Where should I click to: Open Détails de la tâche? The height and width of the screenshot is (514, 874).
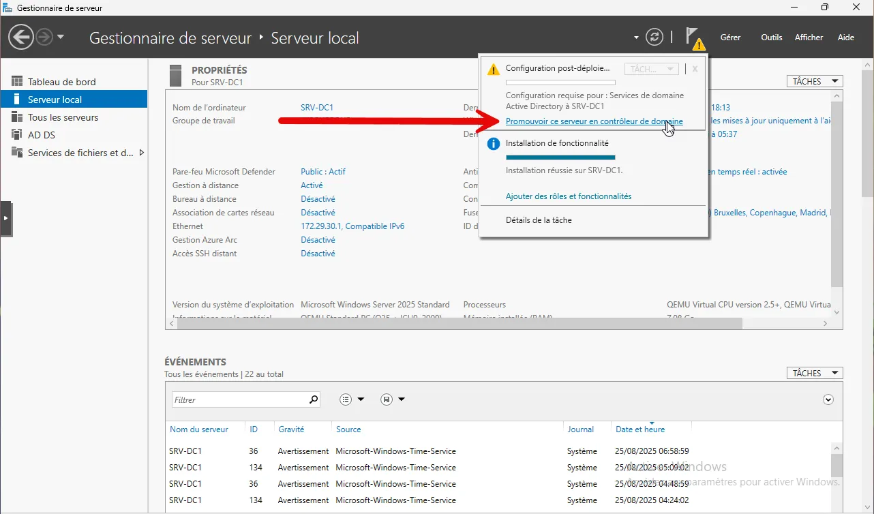(538, 220)
